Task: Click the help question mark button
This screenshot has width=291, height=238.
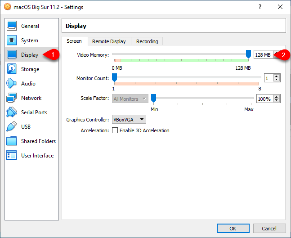Action: point(260,7)
